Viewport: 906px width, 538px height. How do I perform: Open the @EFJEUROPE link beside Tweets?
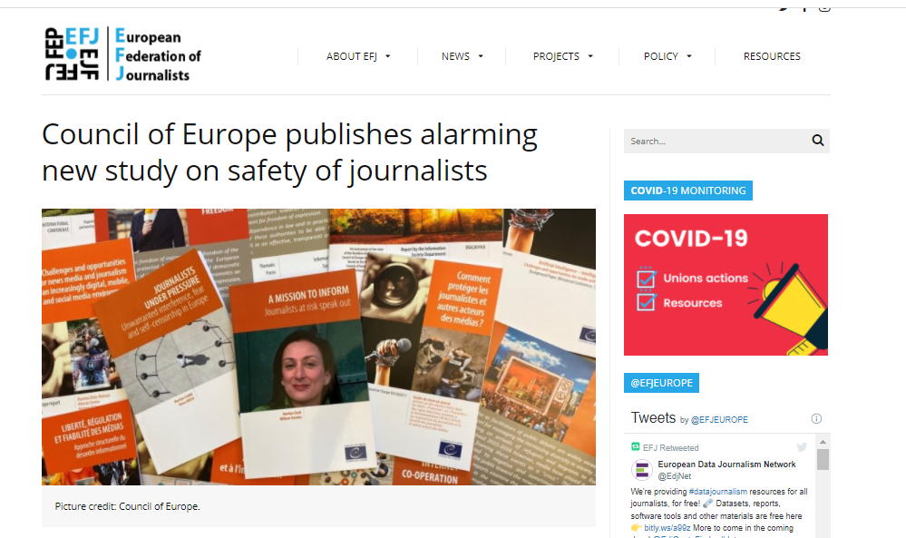tap(719, 419)
